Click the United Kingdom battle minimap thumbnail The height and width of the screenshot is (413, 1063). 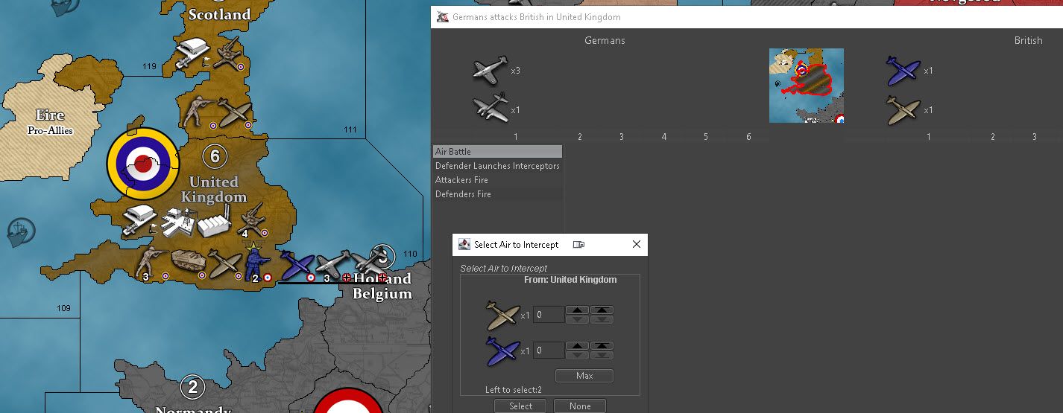coord(806,86)
